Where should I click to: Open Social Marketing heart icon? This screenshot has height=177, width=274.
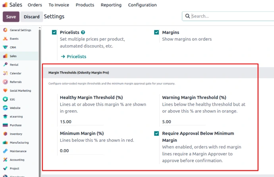(5, 90)
